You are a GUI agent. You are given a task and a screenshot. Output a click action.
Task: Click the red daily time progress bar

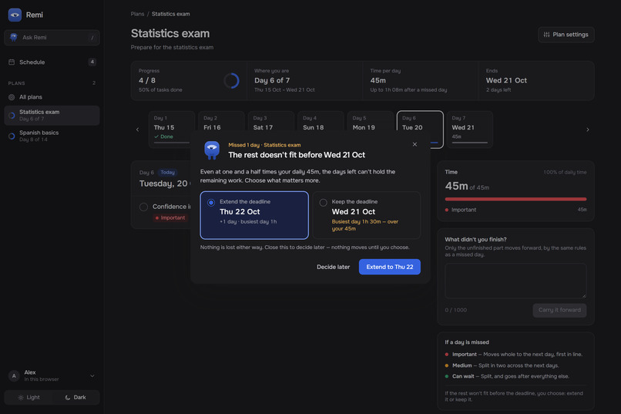tap(515, 199)
